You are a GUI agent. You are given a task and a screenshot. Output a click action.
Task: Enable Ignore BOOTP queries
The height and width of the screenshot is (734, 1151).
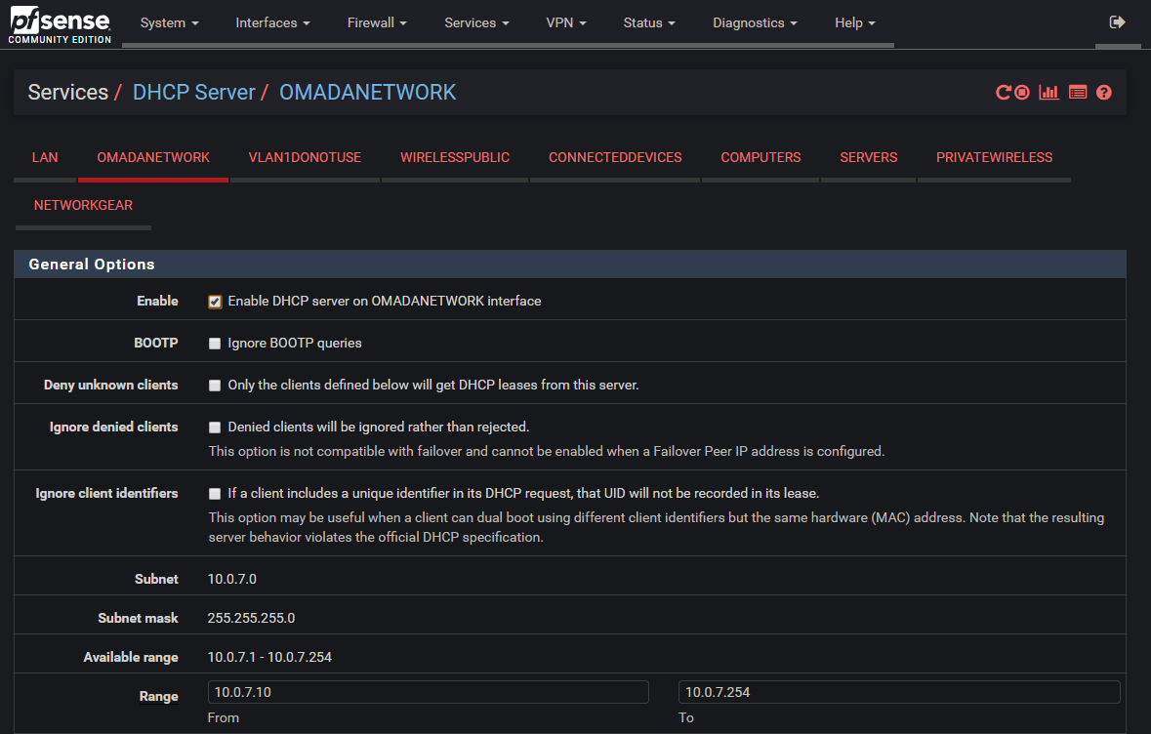(x=215, y=343)
